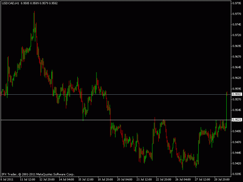Click the 0.9645 price scale value

tap(237, 67)
